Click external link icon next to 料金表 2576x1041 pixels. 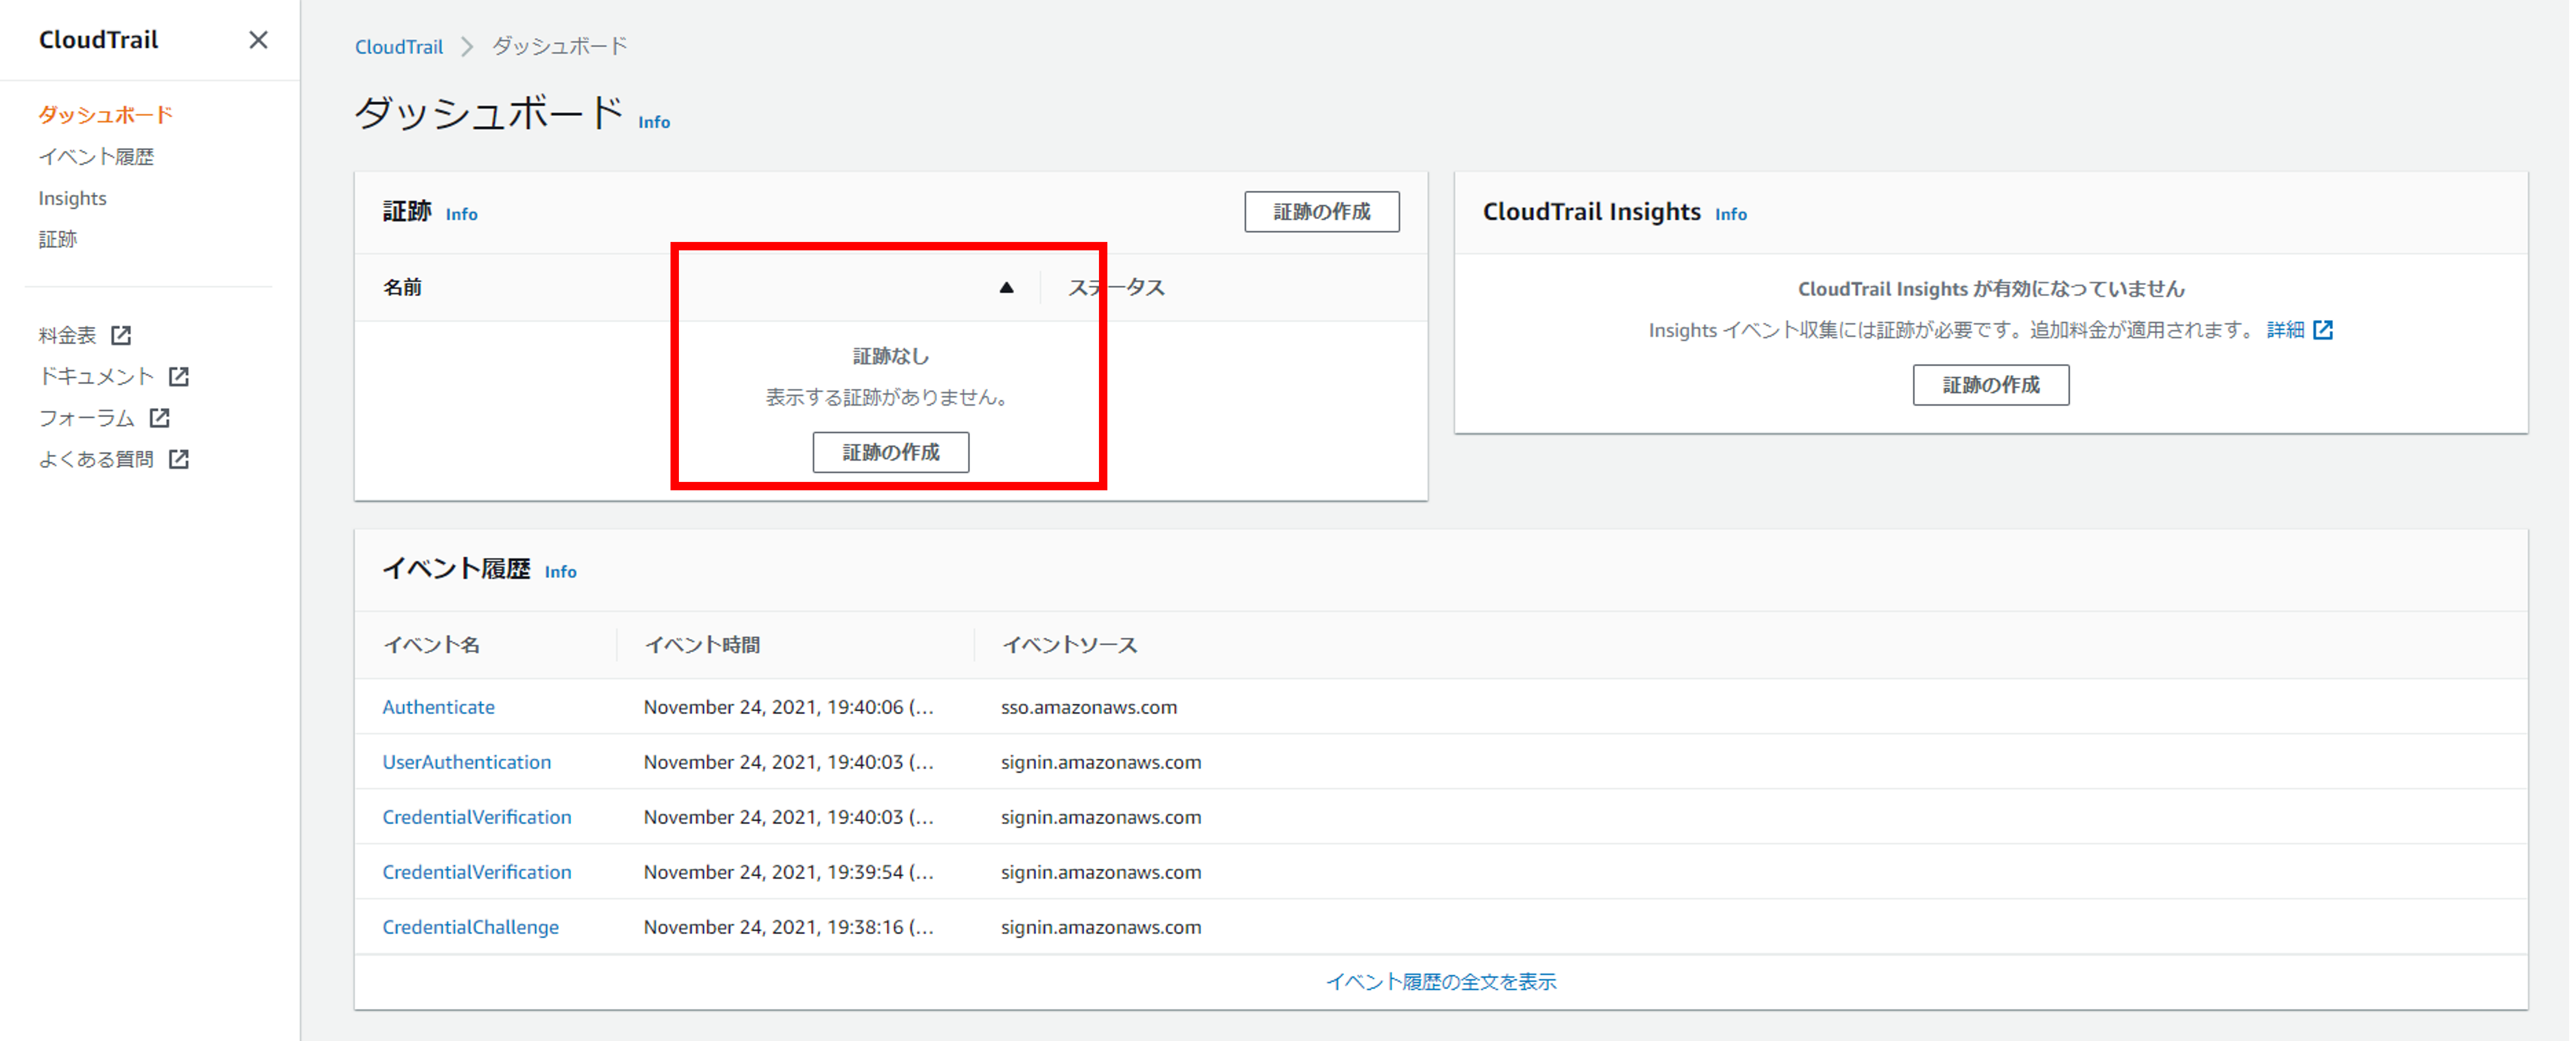coord(121,335)
